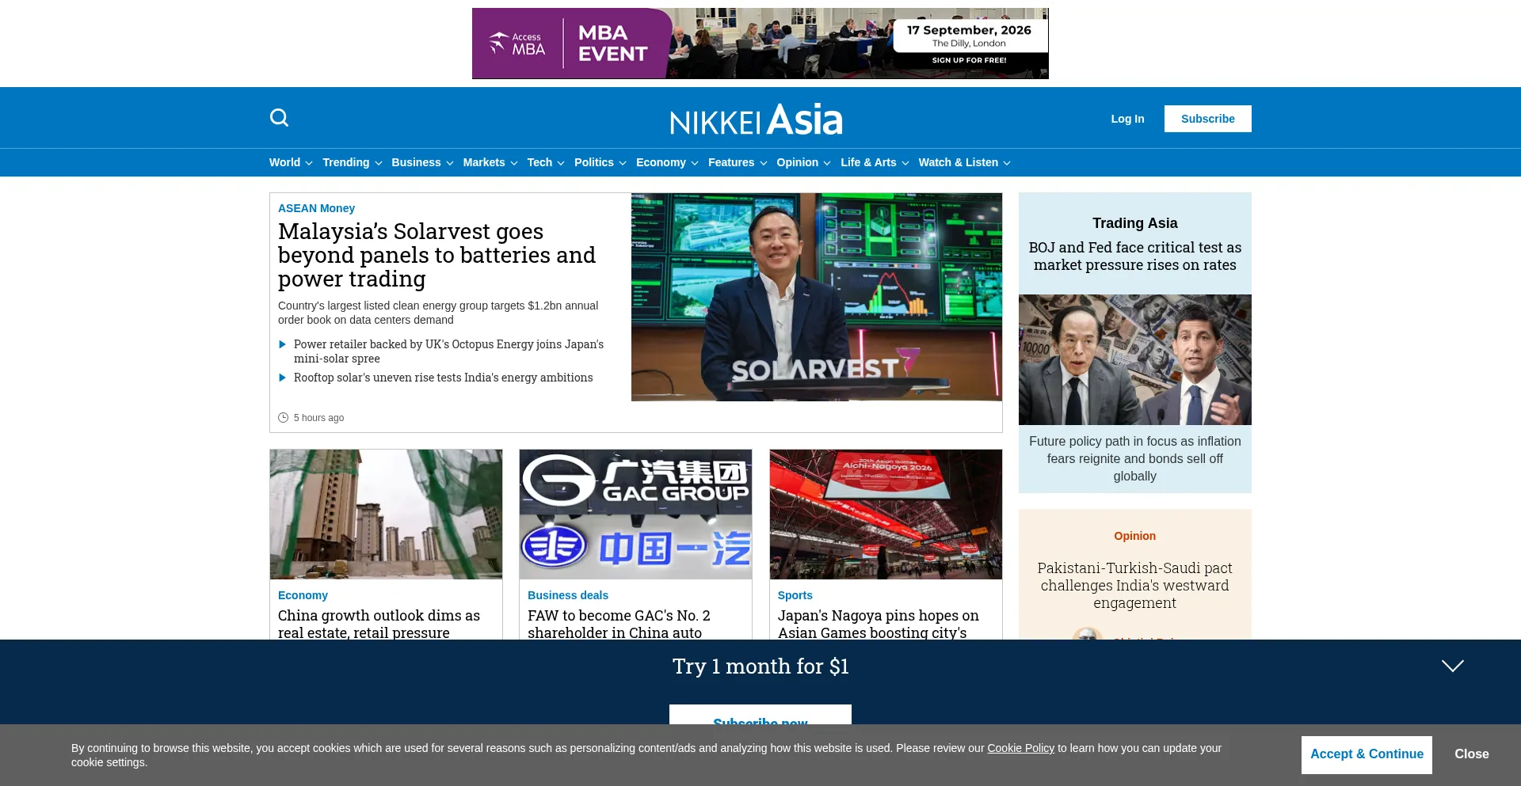Open the Rooftop solar India story
Screen dimensions: 1521x786
[x=443, y=378]
